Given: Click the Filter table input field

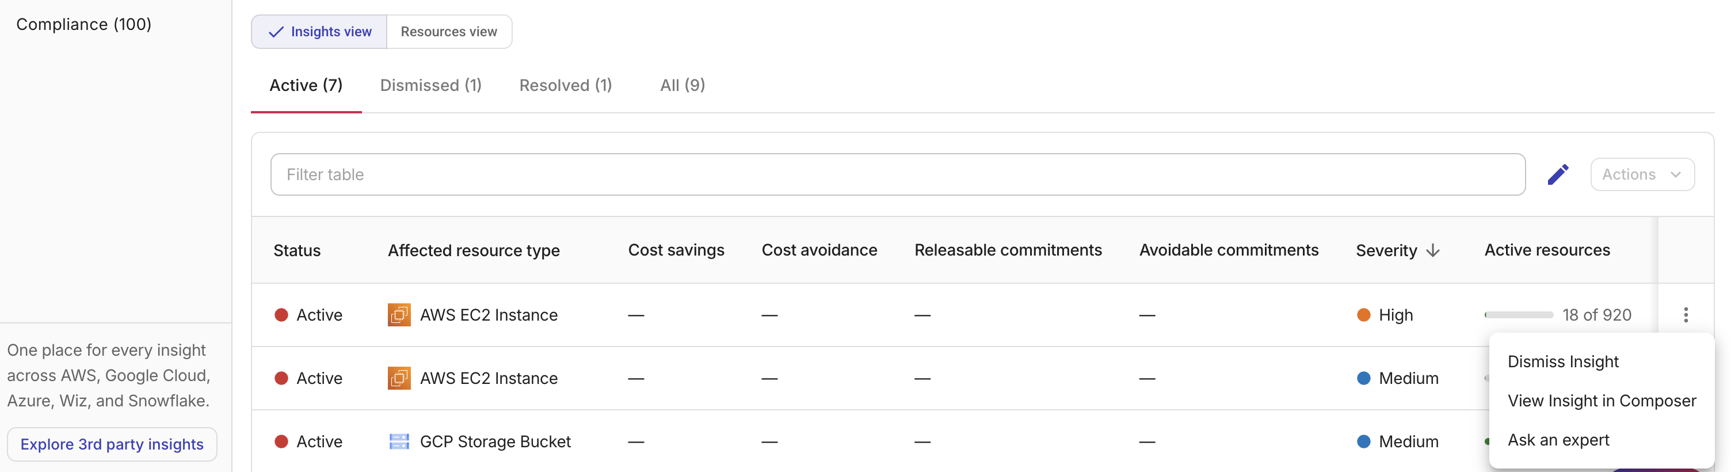Looking at the screenshot, I should pyautogui.click(x=898, y=175).
